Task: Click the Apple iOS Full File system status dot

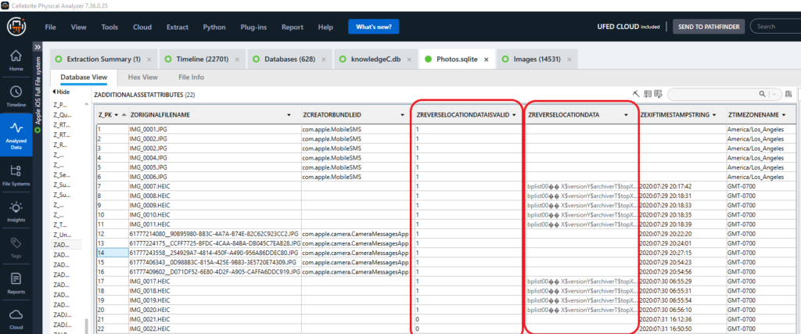Action: [37, 131]
